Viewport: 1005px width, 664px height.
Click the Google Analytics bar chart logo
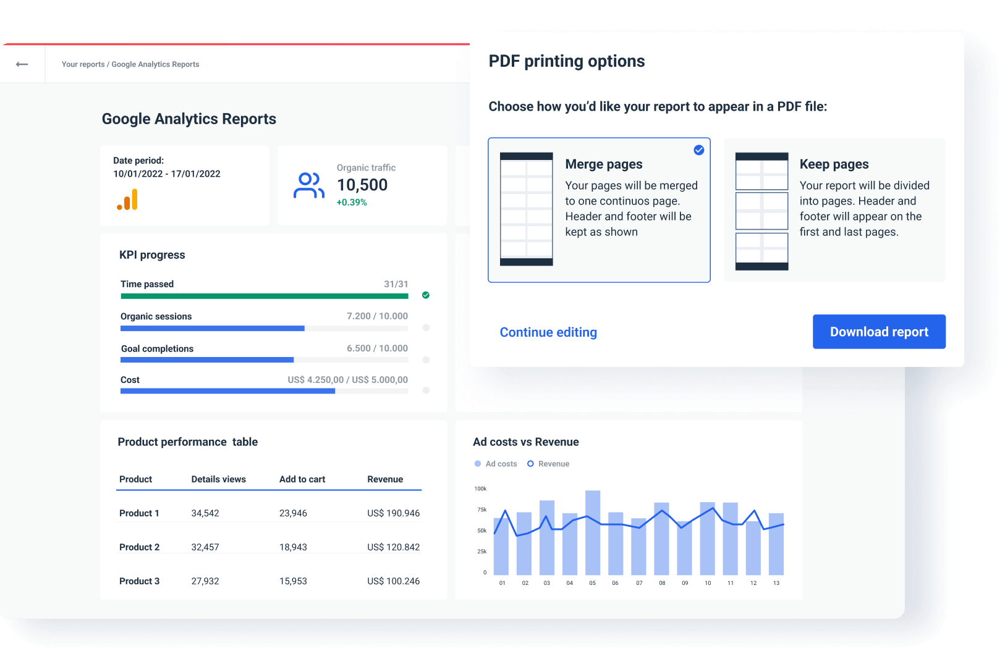[x=127, y=200]
